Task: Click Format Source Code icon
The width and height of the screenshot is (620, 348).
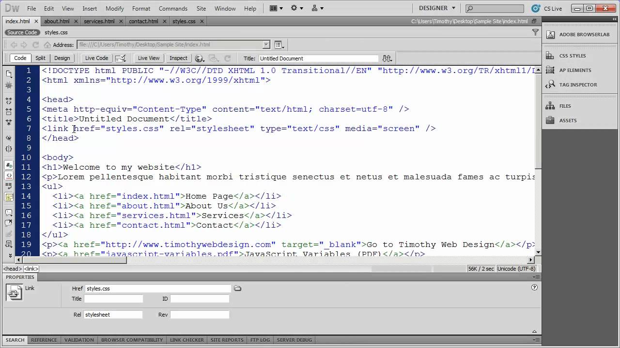Action: point(9,244)
